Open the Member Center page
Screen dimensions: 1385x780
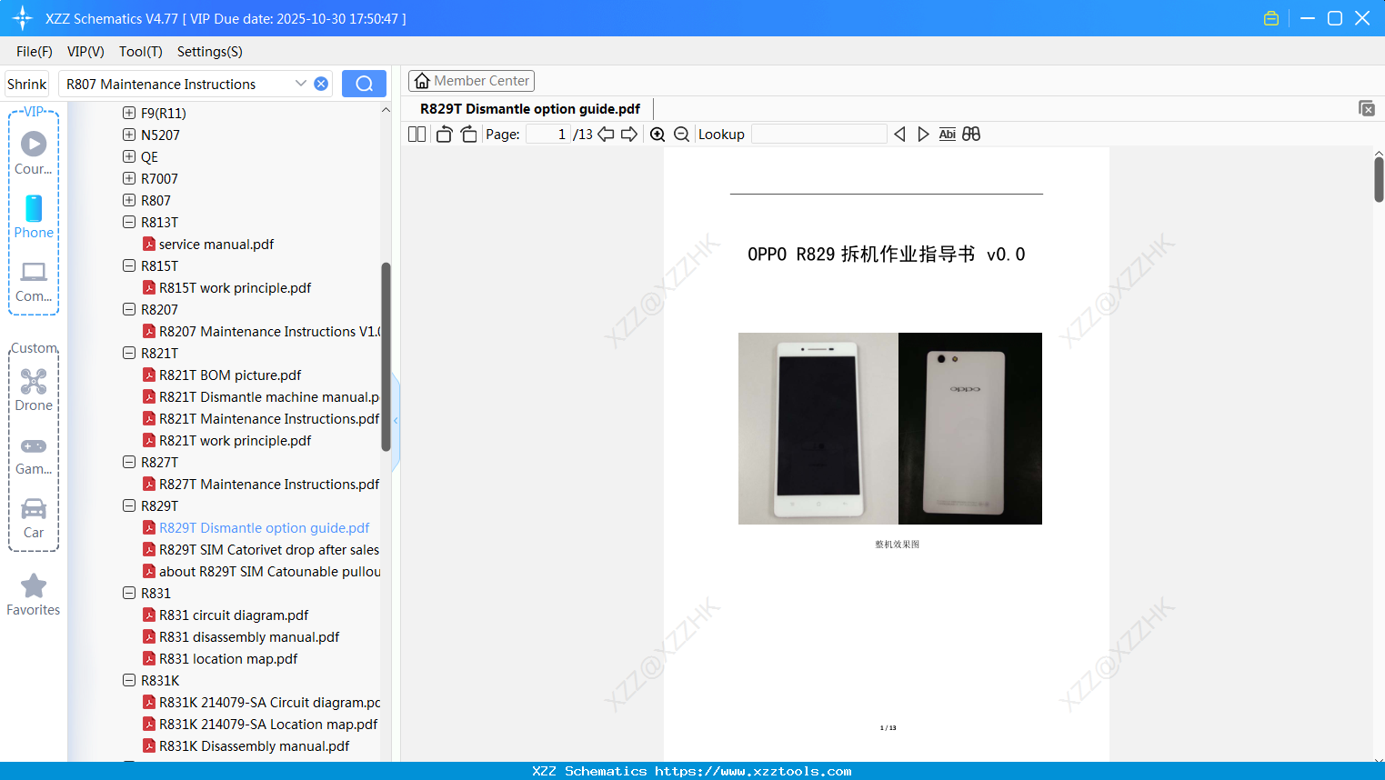[x=471, y=80]
